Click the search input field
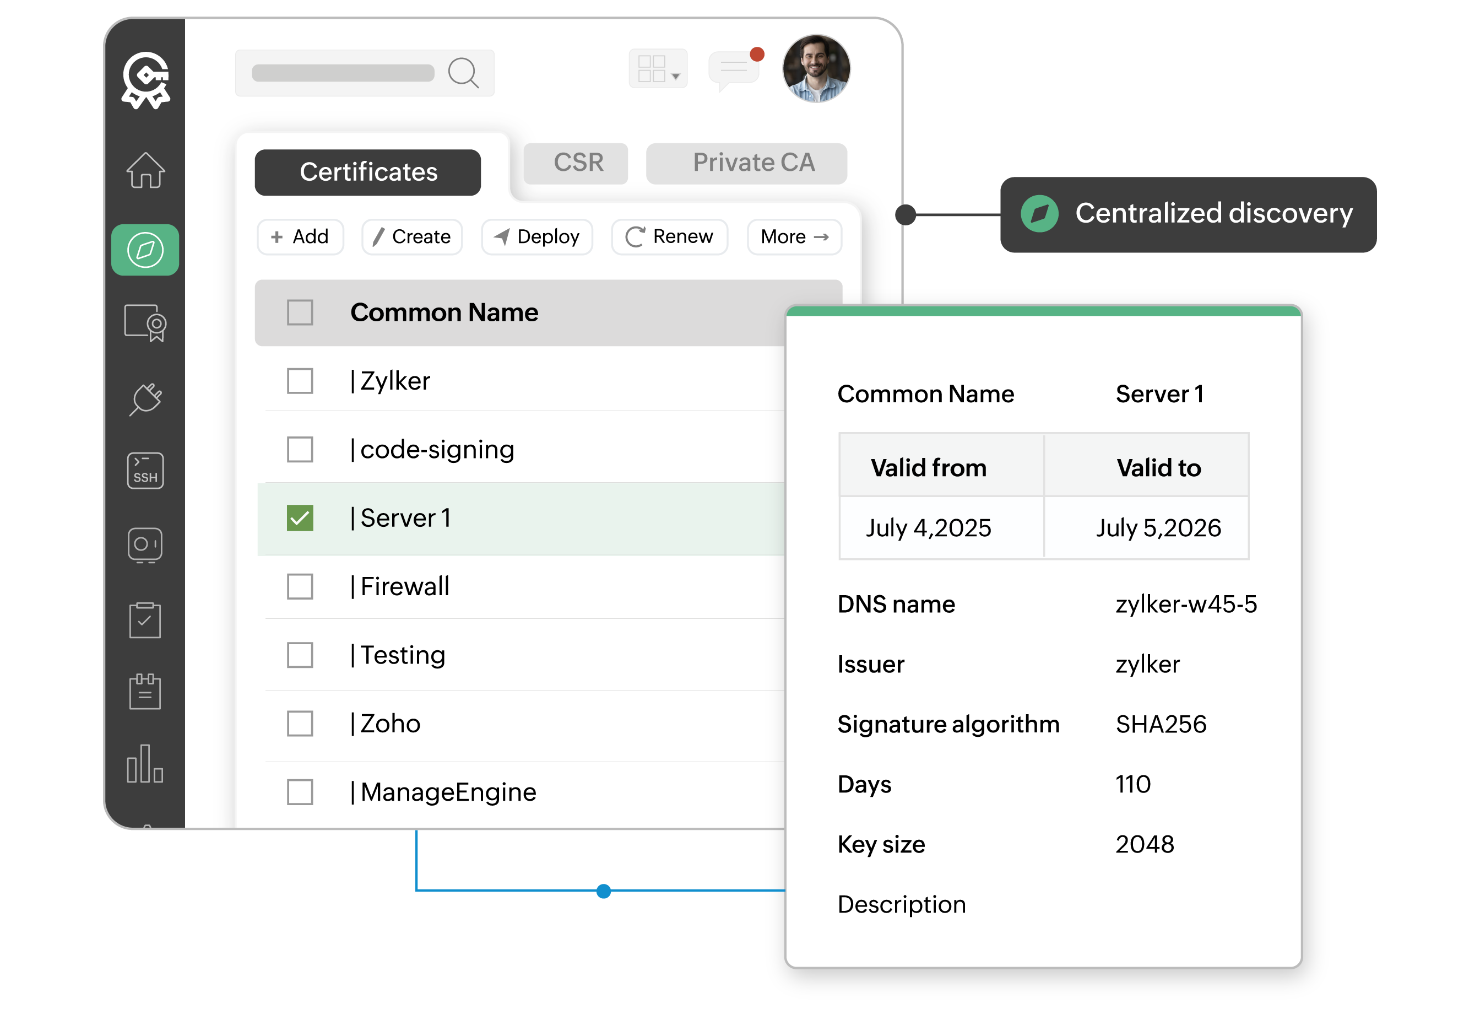 (x=343, y=73)
